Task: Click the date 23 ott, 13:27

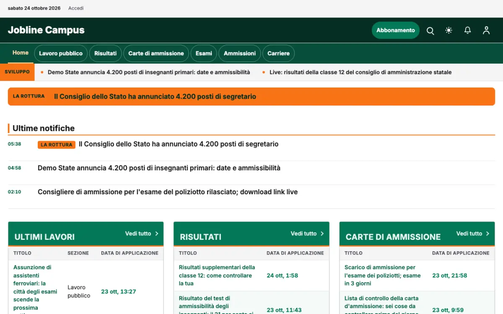Action: 119,291
